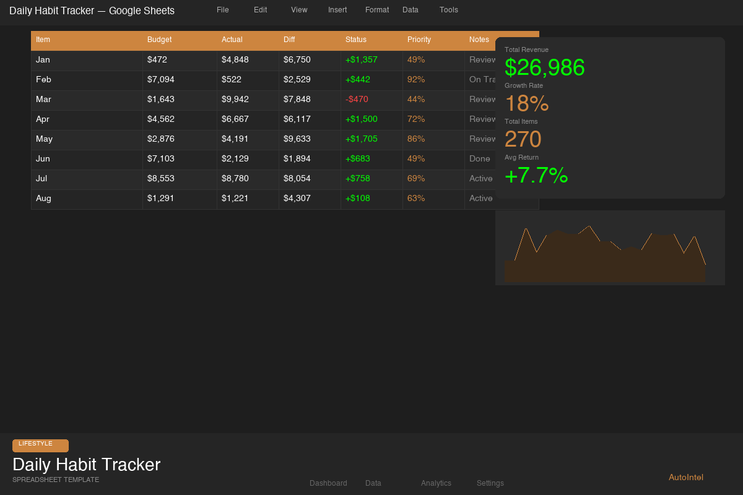Screen dimensions: 743x495
Task: Click the Priority column header
Action: [433, 41]
